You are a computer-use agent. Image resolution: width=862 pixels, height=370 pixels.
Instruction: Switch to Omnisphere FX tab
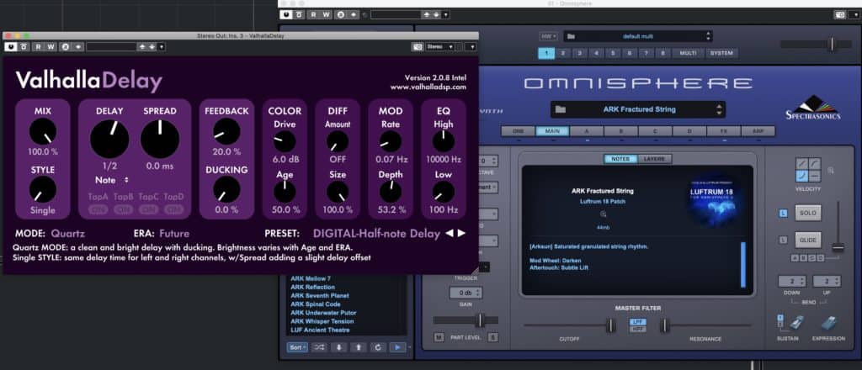click(723, 131)
